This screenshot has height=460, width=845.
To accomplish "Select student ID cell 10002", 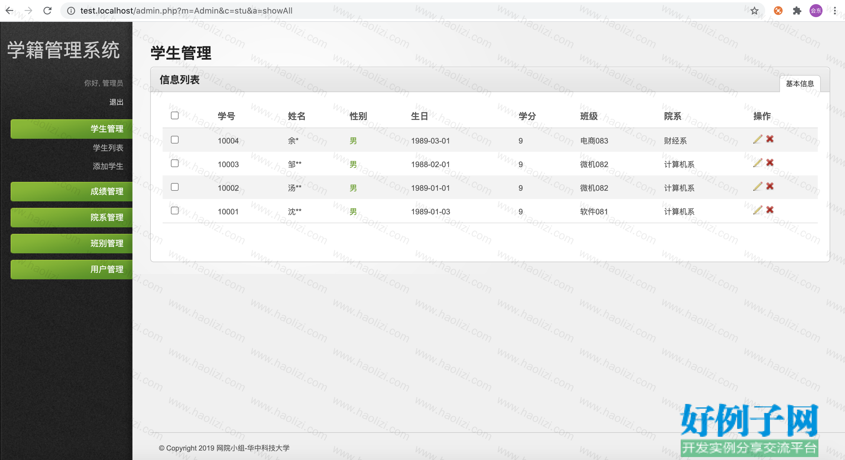I will 228,188.
